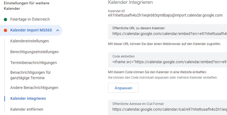Choose Kalender entfernen in the sidebar
The width and height of the screenshot is (227, 115).
click(x=27, y=109)
